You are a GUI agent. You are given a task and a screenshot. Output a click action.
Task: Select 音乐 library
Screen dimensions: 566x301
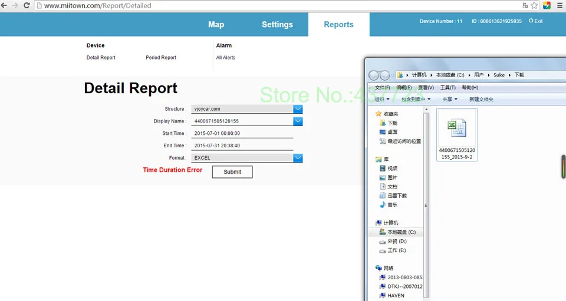(x=389, y=205)
